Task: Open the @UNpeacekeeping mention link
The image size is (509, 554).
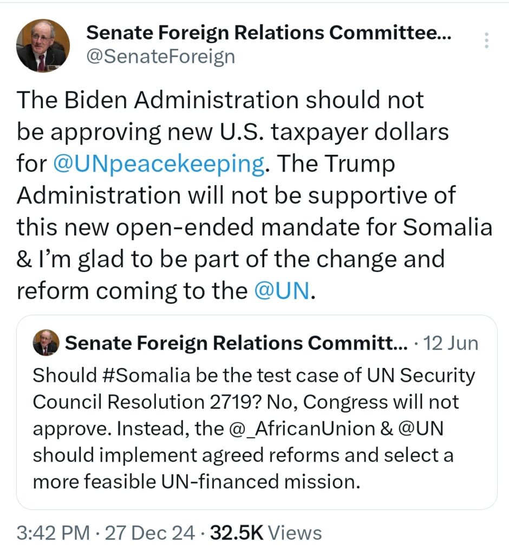Action: point(160,163)
